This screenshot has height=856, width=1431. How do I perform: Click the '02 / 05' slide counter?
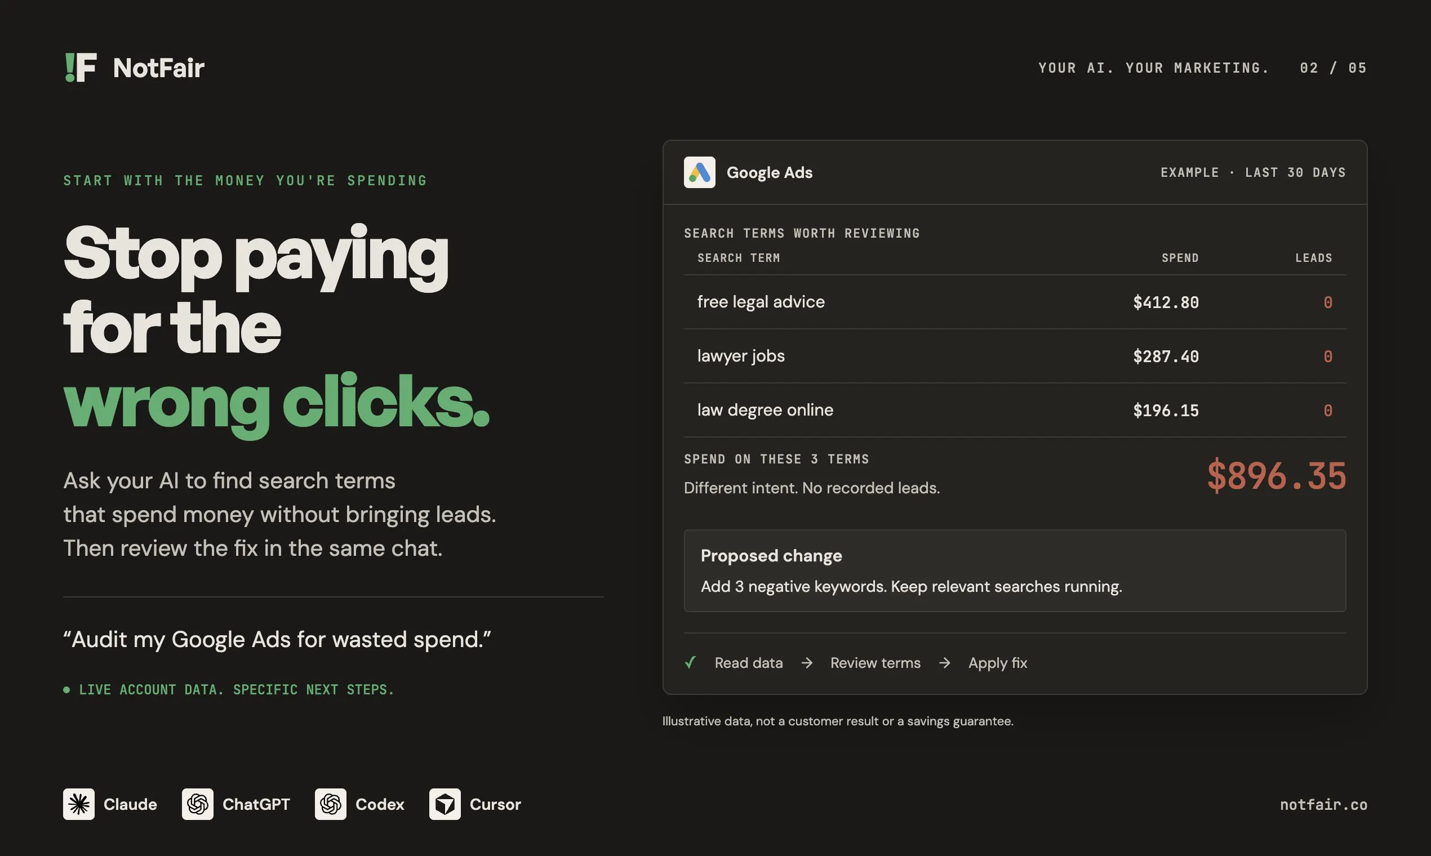tap(1334, 68)
